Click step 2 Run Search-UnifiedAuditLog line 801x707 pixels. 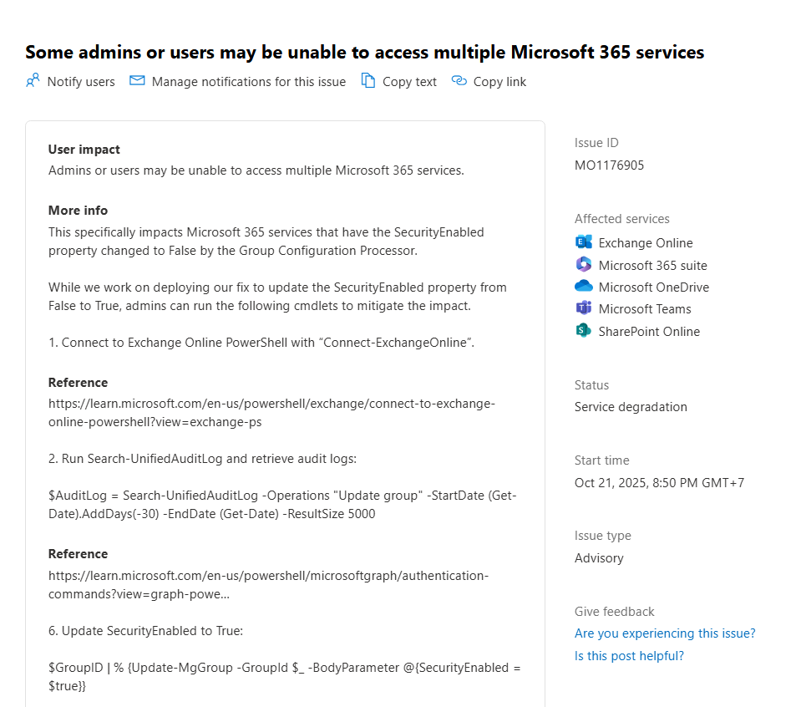(202, 459)
